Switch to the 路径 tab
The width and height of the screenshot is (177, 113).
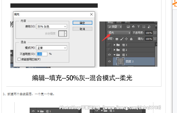pos(127,22)
